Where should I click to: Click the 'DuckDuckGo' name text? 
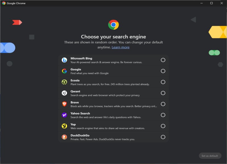[x=80, y=135]
